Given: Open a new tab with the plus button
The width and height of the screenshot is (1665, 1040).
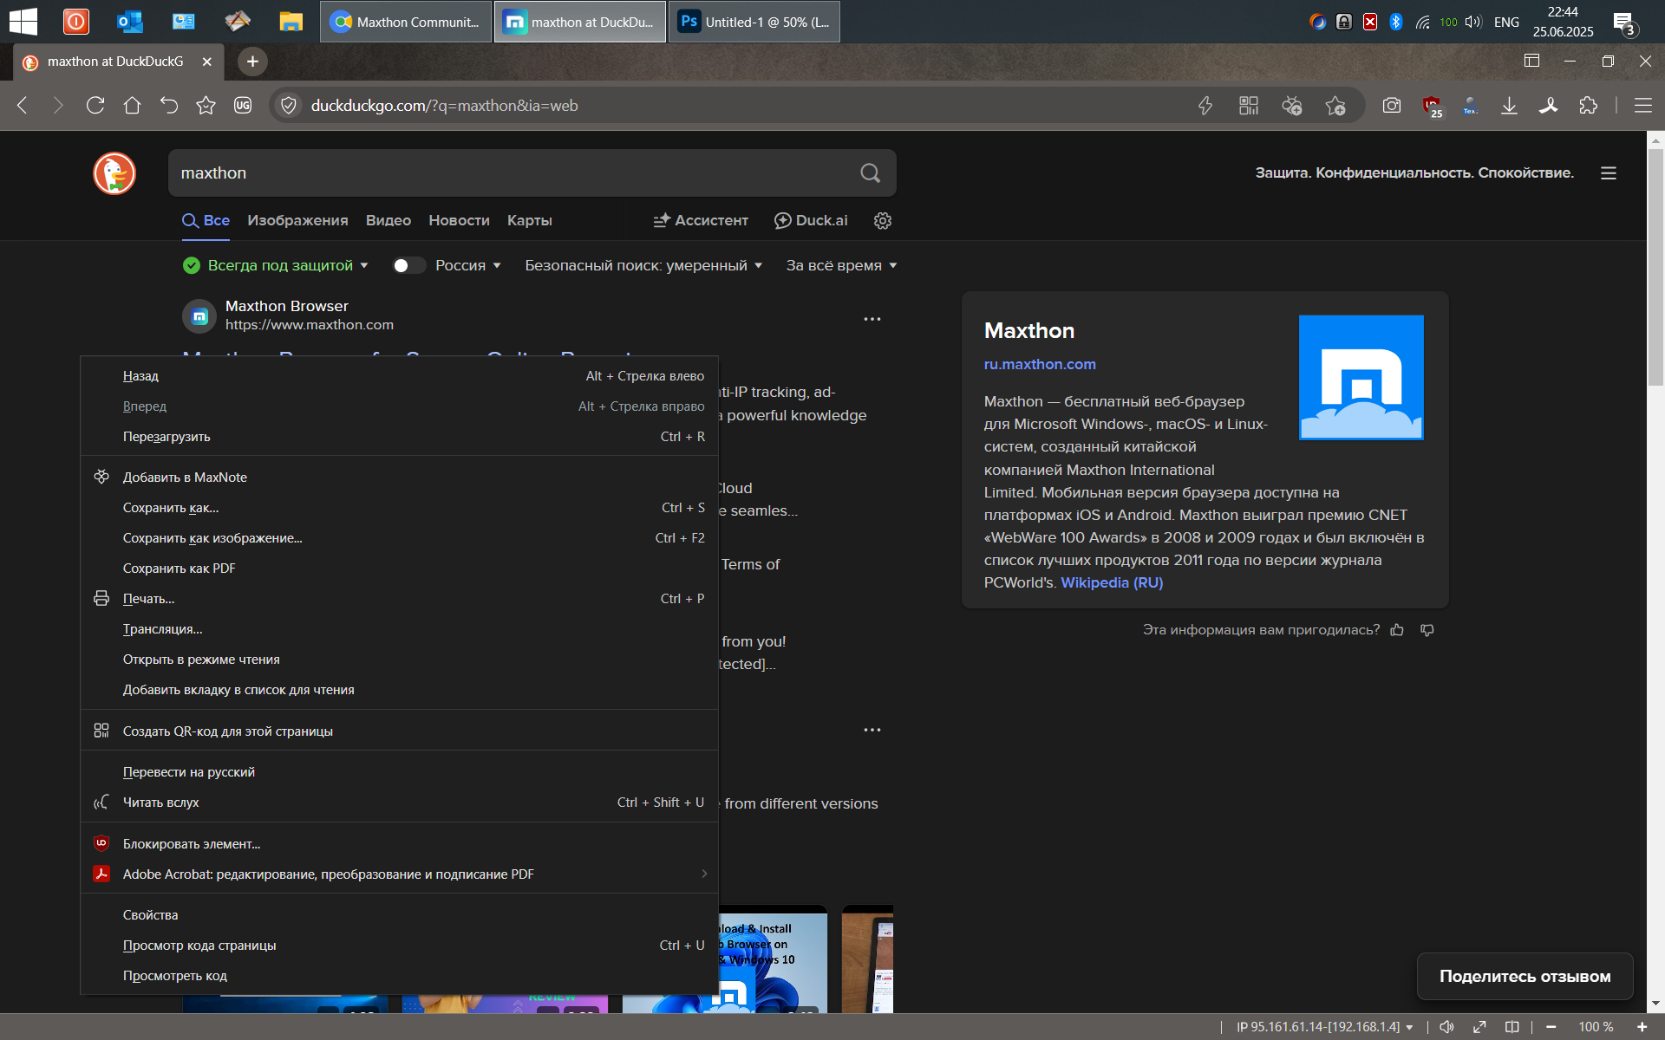Looking at the screenshot, I should tap(252, 62).
